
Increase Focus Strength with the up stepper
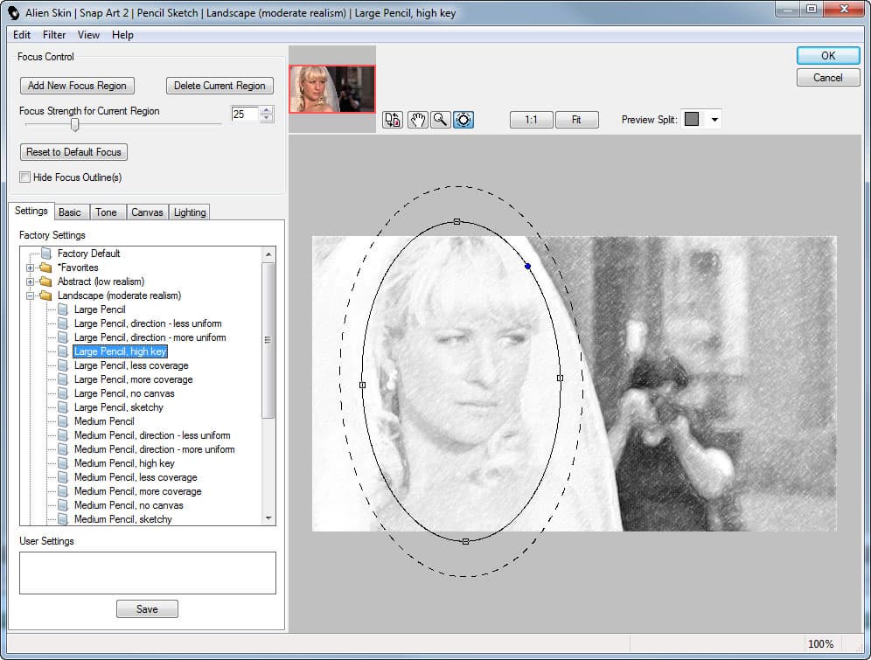click(x=267, y=110)
